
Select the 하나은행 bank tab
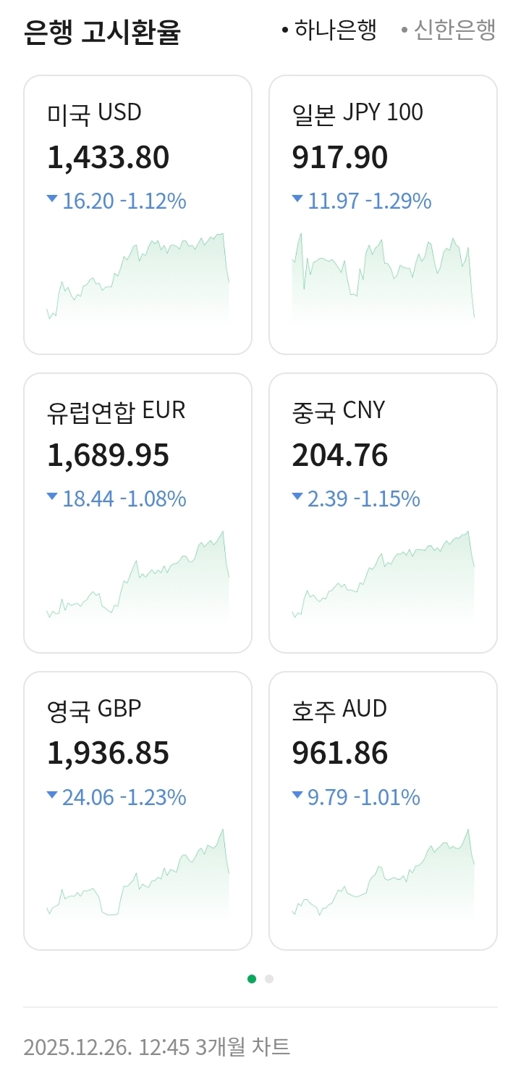[x=330, y=30]
